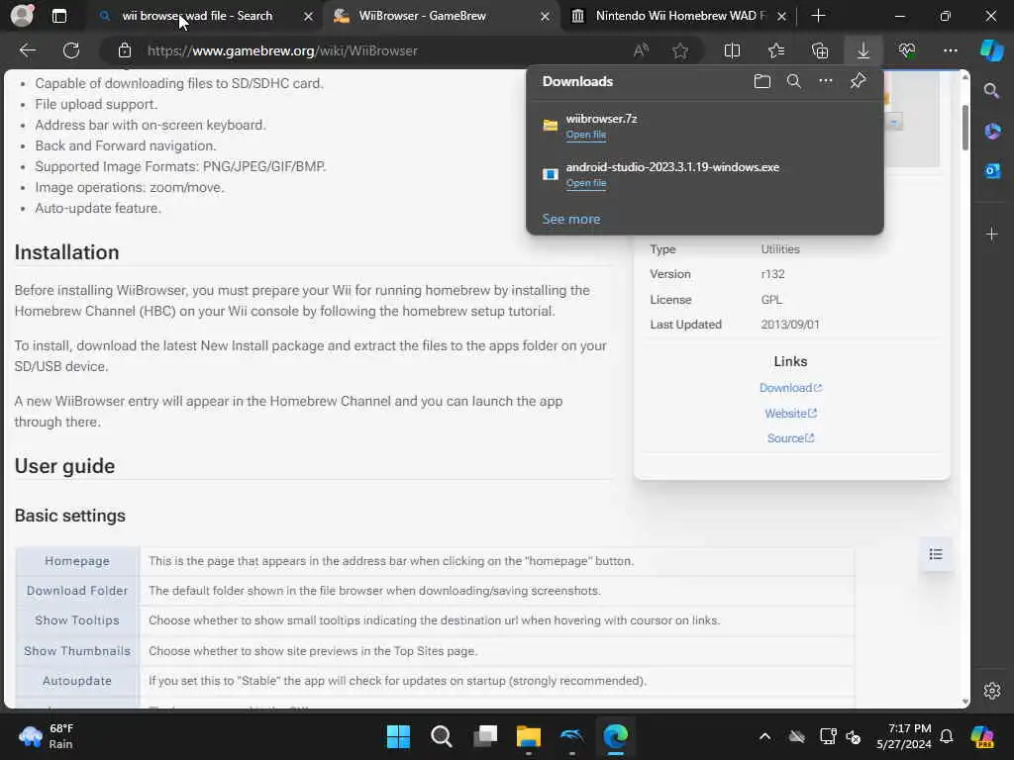Open Browser essentials heart icon

[907, 50]
